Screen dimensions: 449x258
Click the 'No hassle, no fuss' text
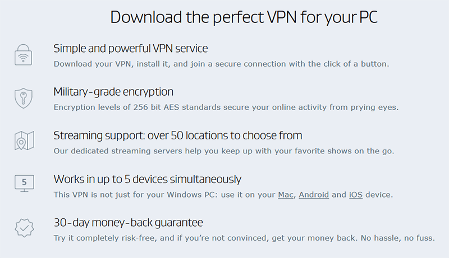click(x=398, y=238)
